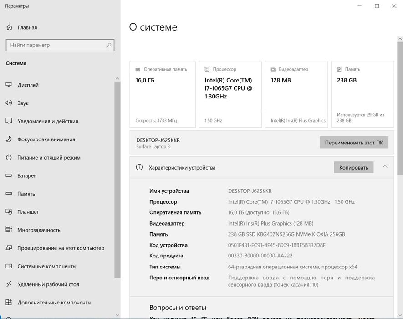Click the Батарея battery icon

[x=9, y=175]
